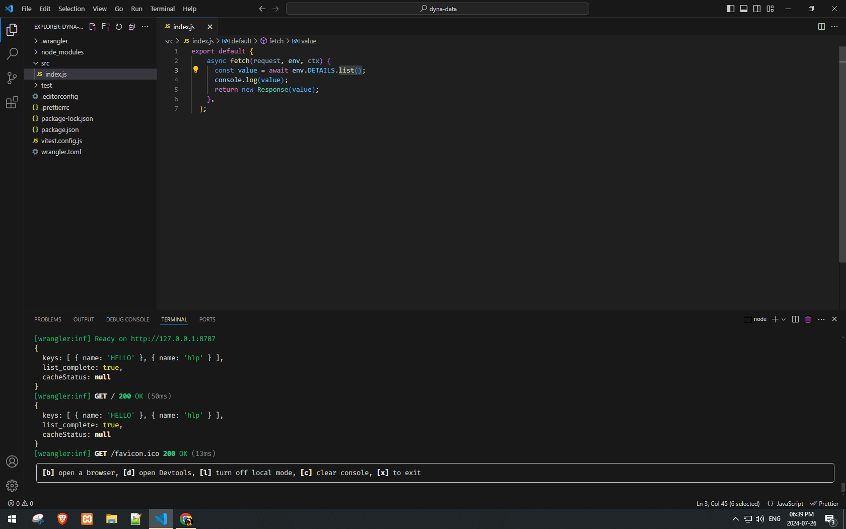Click the New File icon in Explorer
The image size is (846, 529).
[93, 27]
